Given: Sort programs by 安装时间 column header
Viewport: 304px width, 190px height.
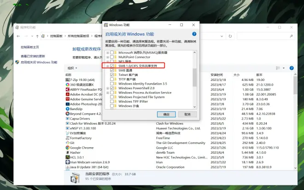Looking at the screenshot, I should click(217, 74).
